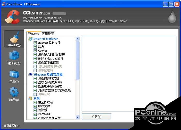
Task: Close the Piriform CCleaner window
Action: point(177,4)
